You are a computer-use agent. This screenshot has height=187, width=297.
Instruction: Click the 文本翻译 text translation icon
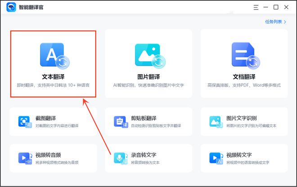coord(53,54)
